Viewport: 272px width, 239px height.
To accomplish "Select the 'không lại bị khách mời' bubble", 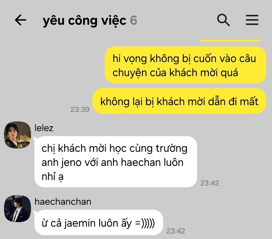I will click(179, 101).
